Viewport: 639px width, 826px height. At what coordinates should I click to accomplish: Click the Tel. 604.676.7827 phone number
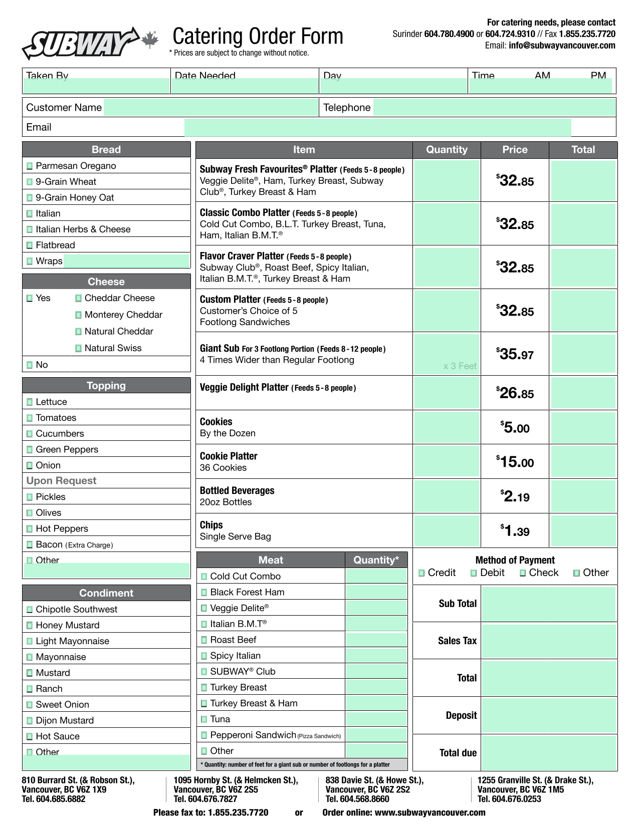pos(205,799)
